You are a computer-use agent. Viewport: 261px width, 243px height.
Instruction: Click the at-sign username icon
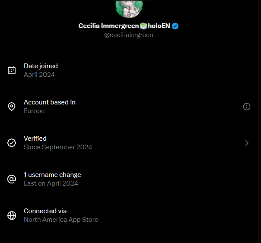point(12,179)
